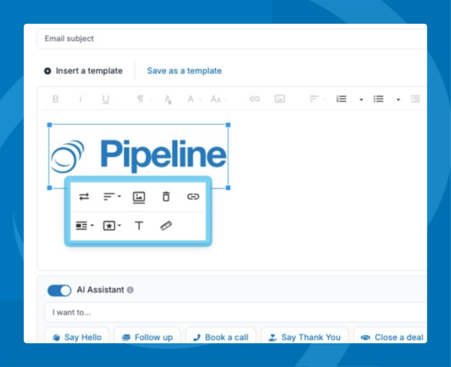Image resolution: width=451 pixels, height=367 pixels.
Task: Expand numbered list style options arrow
Action: [361, 99]
